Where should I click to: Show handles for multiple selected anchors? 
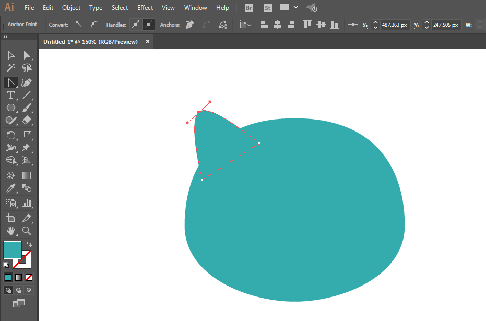(135, 25)
